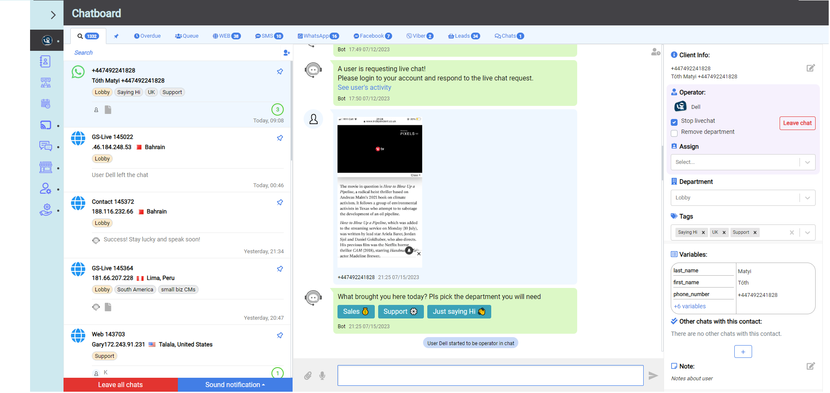Switch to the Overdue tab
This screenshot has width=830, height=393.
coord(147,36)
